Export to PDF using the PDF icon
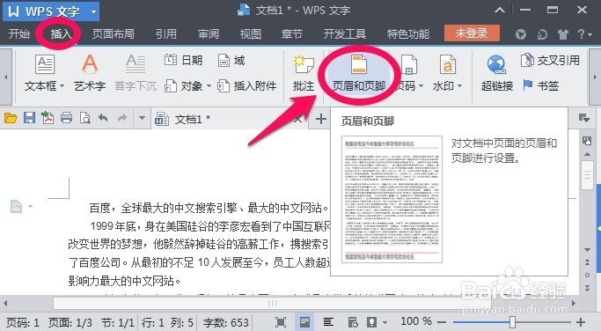Image resolution: width=601 pixels, height=331 pixels. (48, 118)
